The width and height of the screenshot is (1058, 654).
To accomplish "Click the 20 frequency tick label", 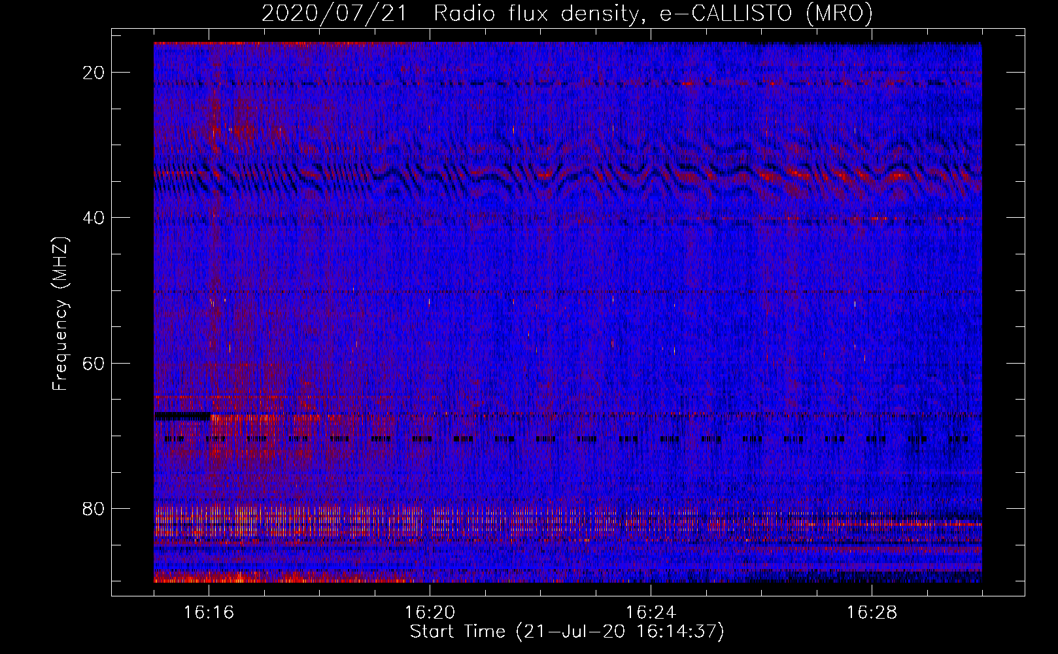I will click(x=94, y=73).
